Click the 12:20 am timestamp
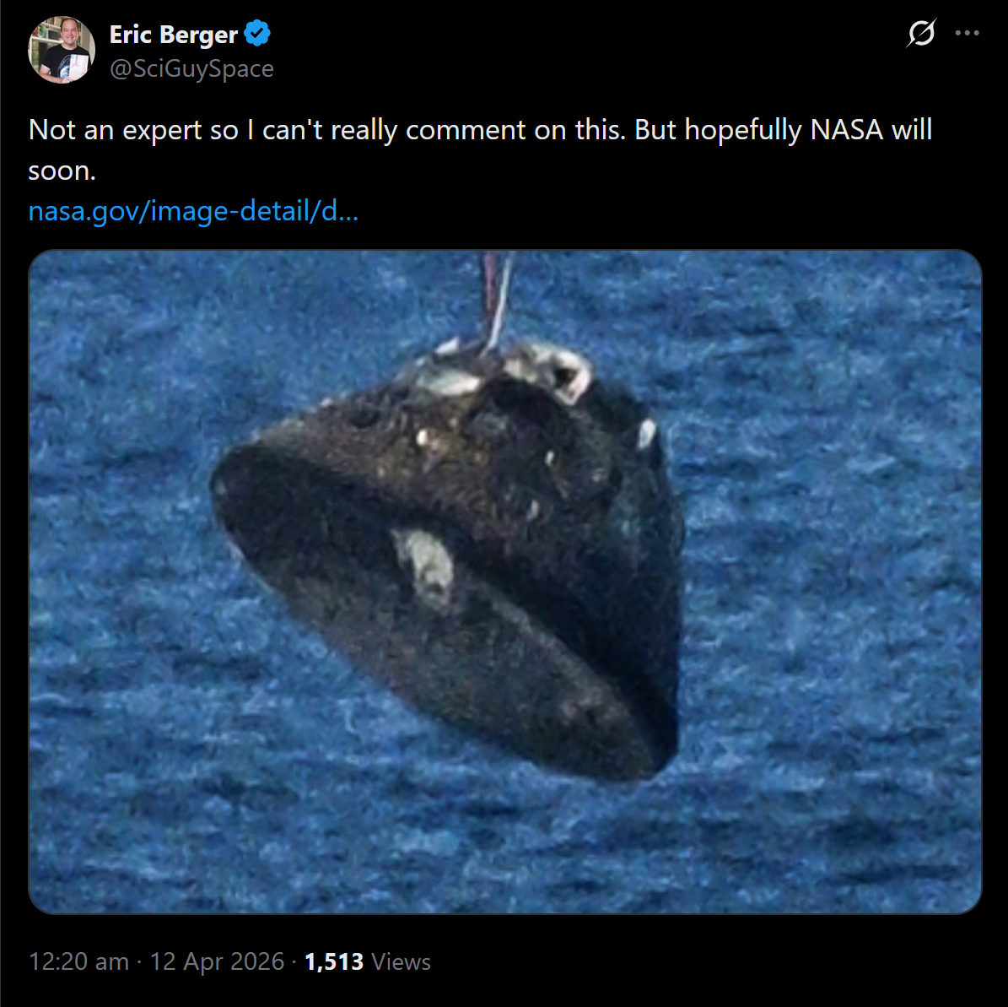This screenshot has width=1008, height=1007. coord(78,961)
